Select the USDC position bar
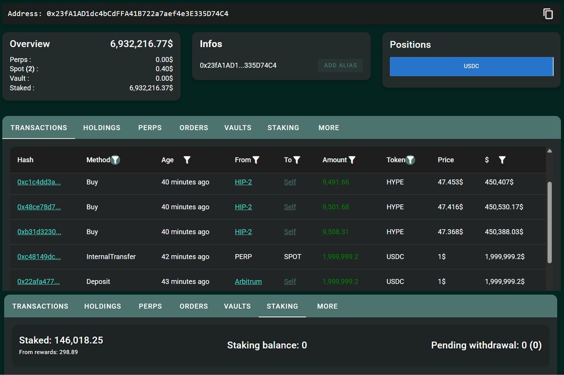 (471, 66)
